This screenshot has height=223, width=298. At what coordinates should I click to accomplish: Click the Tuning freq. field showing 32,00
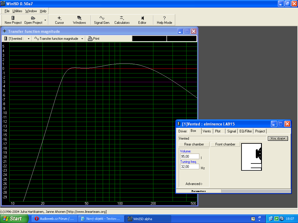[190, 167]
